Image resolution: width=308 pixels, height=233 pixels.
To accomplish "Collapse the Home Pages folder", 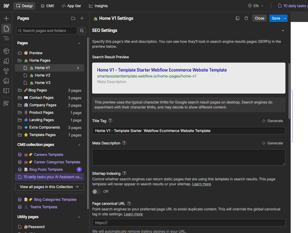I will (20, 60).
